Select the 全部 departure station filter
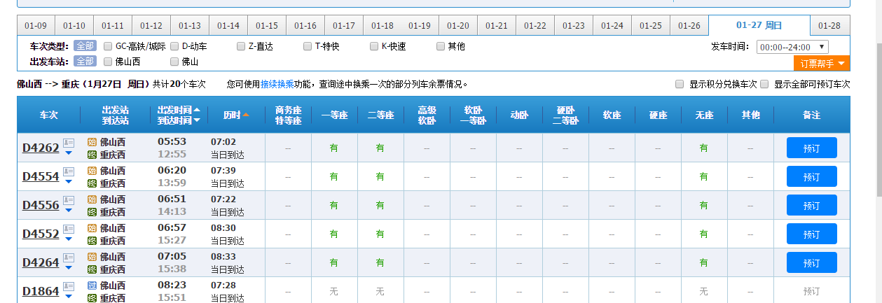 point(85,62)
